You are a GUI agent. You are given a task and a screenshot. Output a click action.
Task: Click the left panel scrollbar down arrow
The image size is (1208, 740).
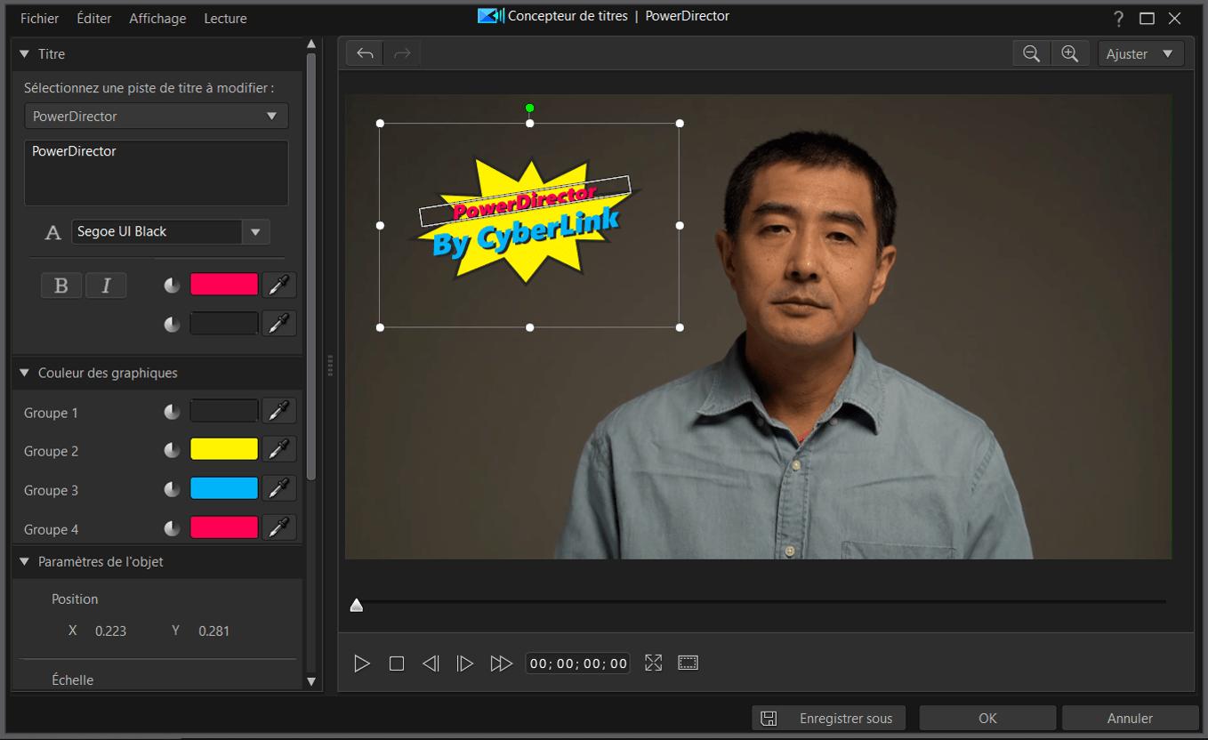coord(311,681)
